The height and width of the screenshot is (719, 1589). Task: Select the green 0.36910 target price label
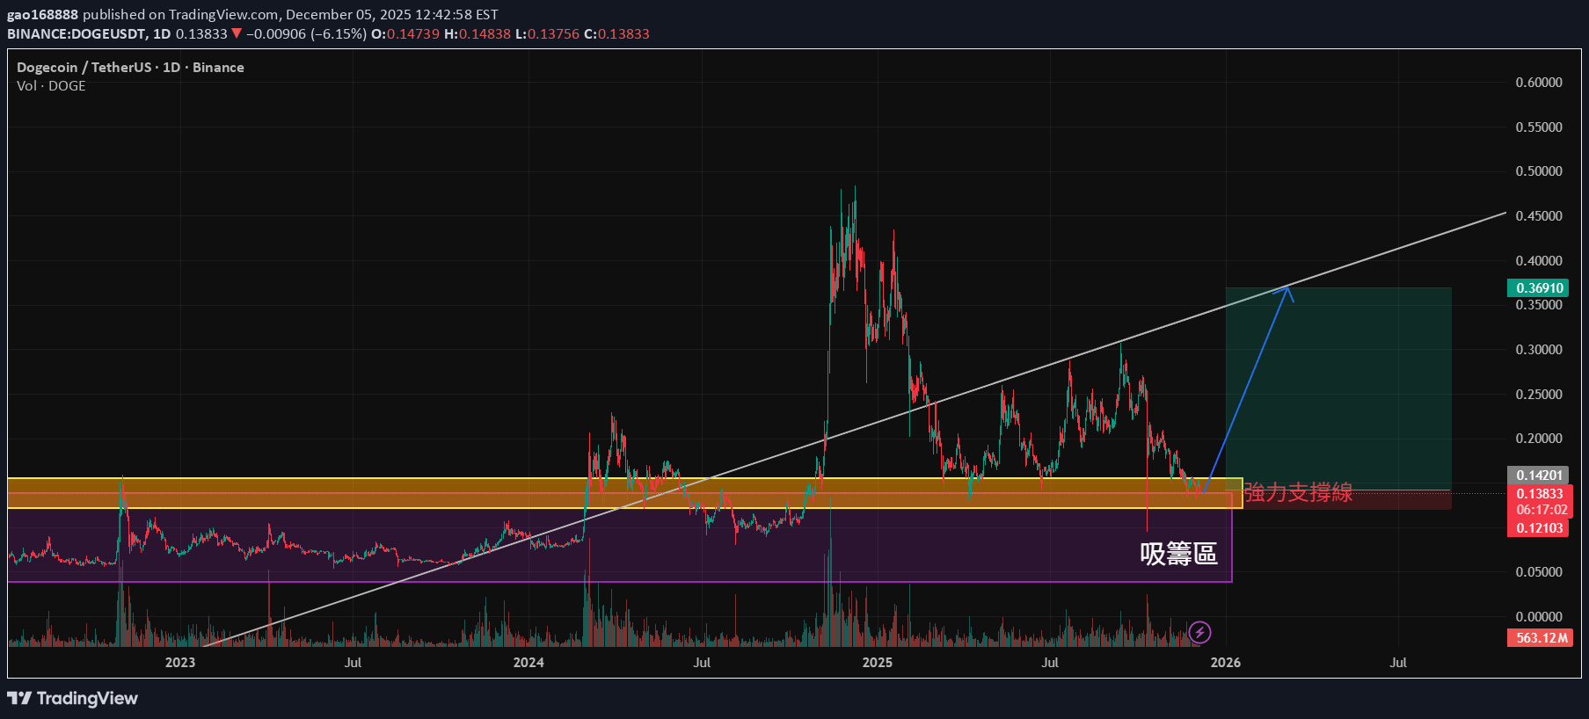click(1538, 288)
